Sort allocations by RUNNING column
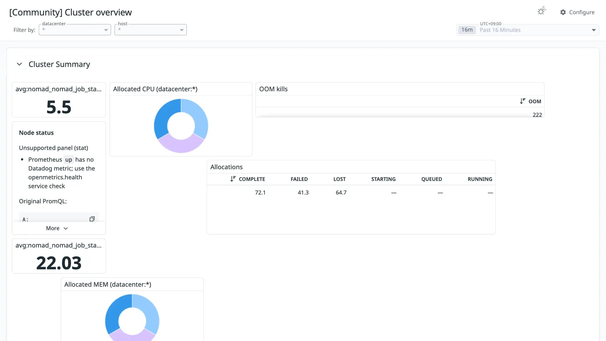Viewport: 606px width, 341px height. pyautogui.click(x=480, y=179)
